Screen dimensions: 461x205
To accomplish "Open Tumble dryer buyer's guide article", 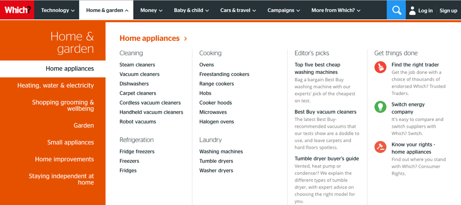I will click(x=327, y=158).
